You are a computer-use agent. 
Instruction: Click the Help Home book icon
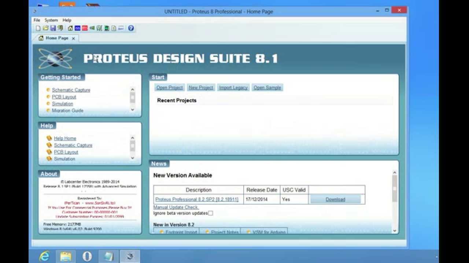point(49,138)
